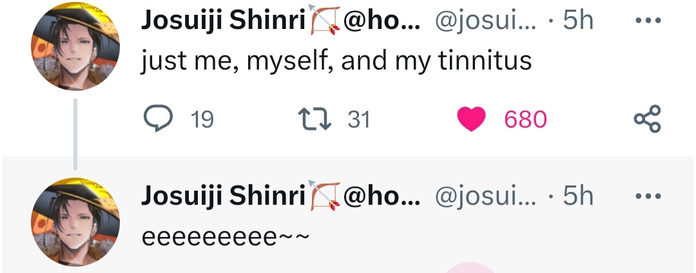The image size is (696, 273).
Task: Click the Josuiji Shinri name on the tinnitus tweet
Action: [222, 21]
